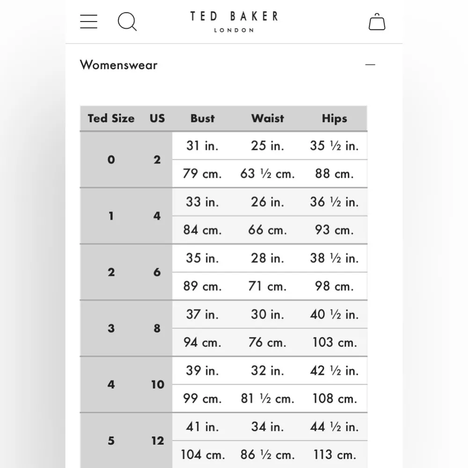Click the 35 in. bust measurement
The height and width of the screenshot is (468, 468).
tap(202, 258)
